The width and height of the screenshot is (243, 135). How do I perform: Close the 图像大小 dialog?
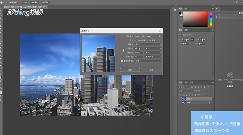tap(160, 31)
